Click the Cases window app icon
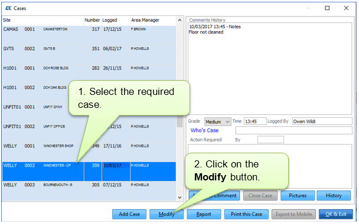The width and height of the screenshot is (359, 224). (x=8, y=8)
